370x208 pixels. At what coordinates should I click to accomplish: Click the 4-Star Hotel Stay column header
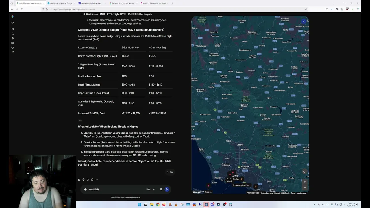158,47
